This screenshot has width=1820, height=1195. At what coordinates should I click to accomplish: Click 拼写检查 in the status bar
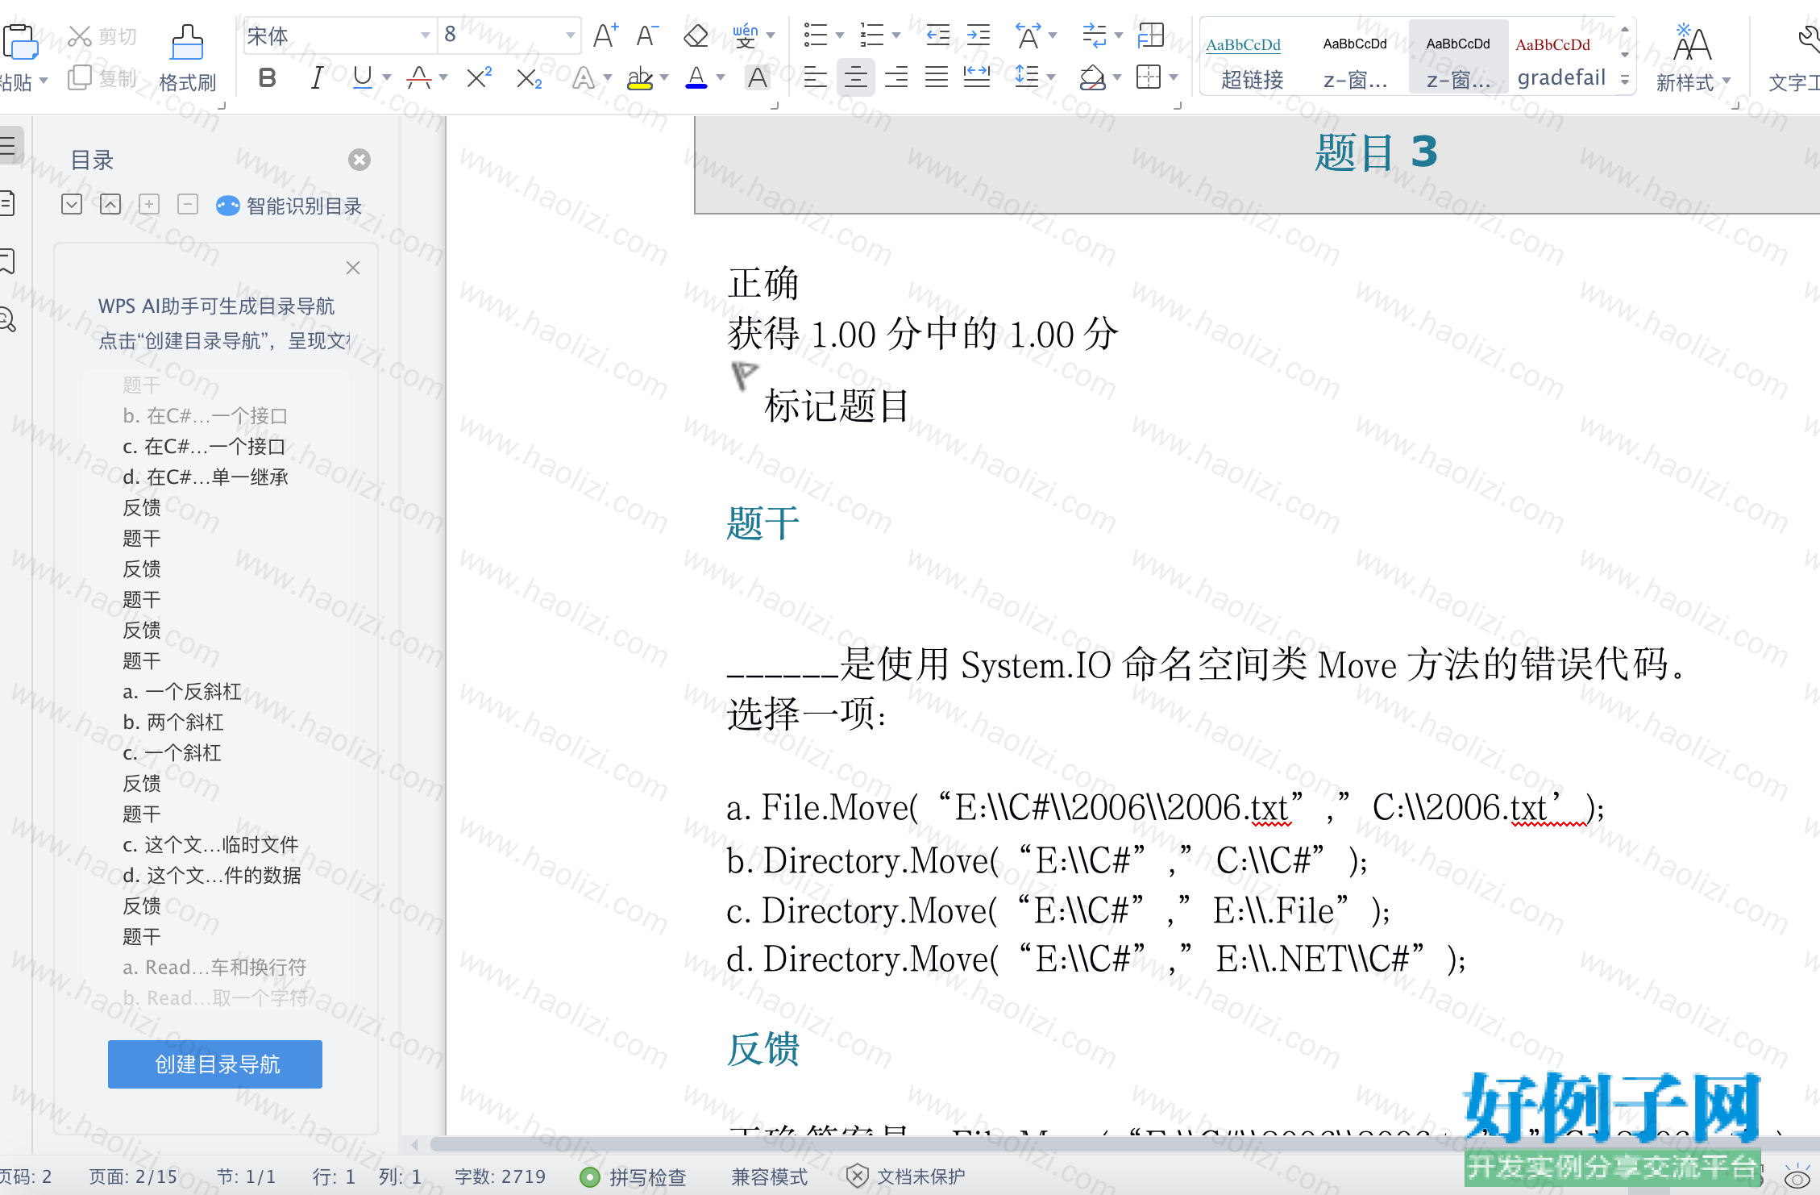tap(633, 1177)
